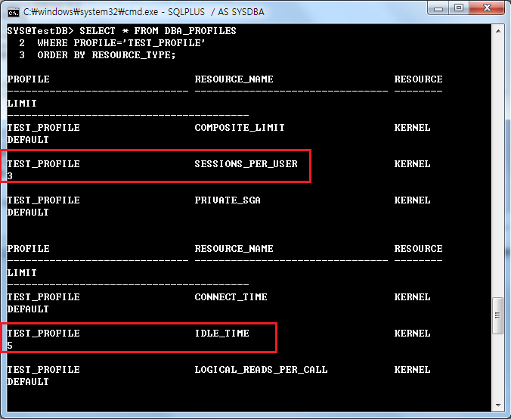The image size is (511, 419).
Task: Click the PRIVATE_SGA resource name
Action: click(x=228, y=200)
